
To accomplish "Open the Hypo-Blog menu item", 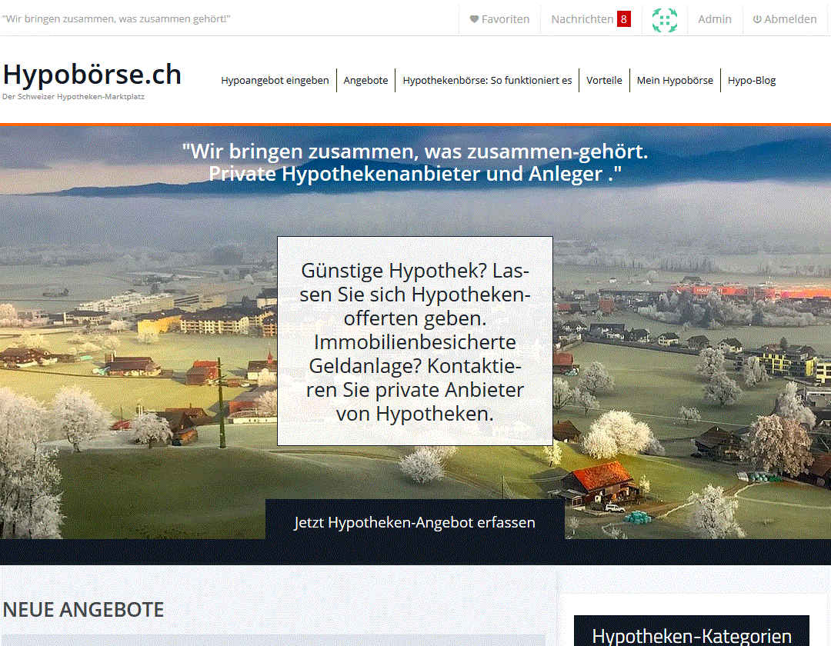I will tap(752, 81).
